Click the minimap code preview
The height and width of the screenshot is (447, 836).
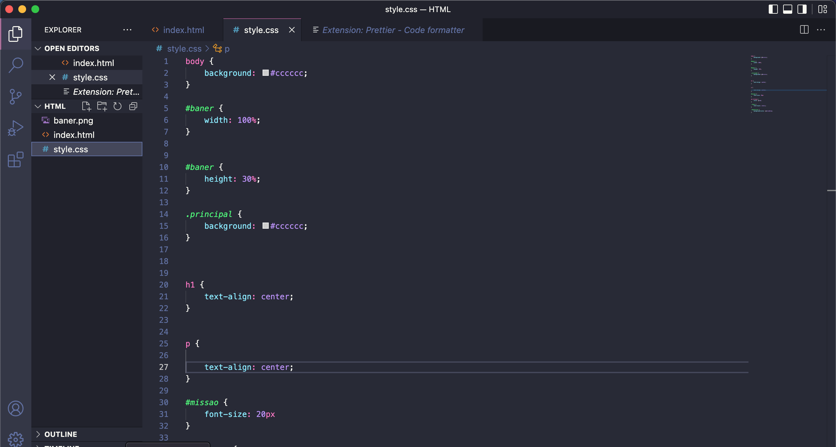[789, 84]
